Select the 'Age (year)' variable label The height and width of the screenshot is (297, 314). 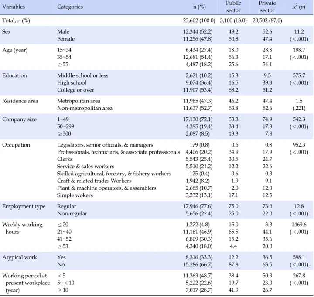[15, 50]
